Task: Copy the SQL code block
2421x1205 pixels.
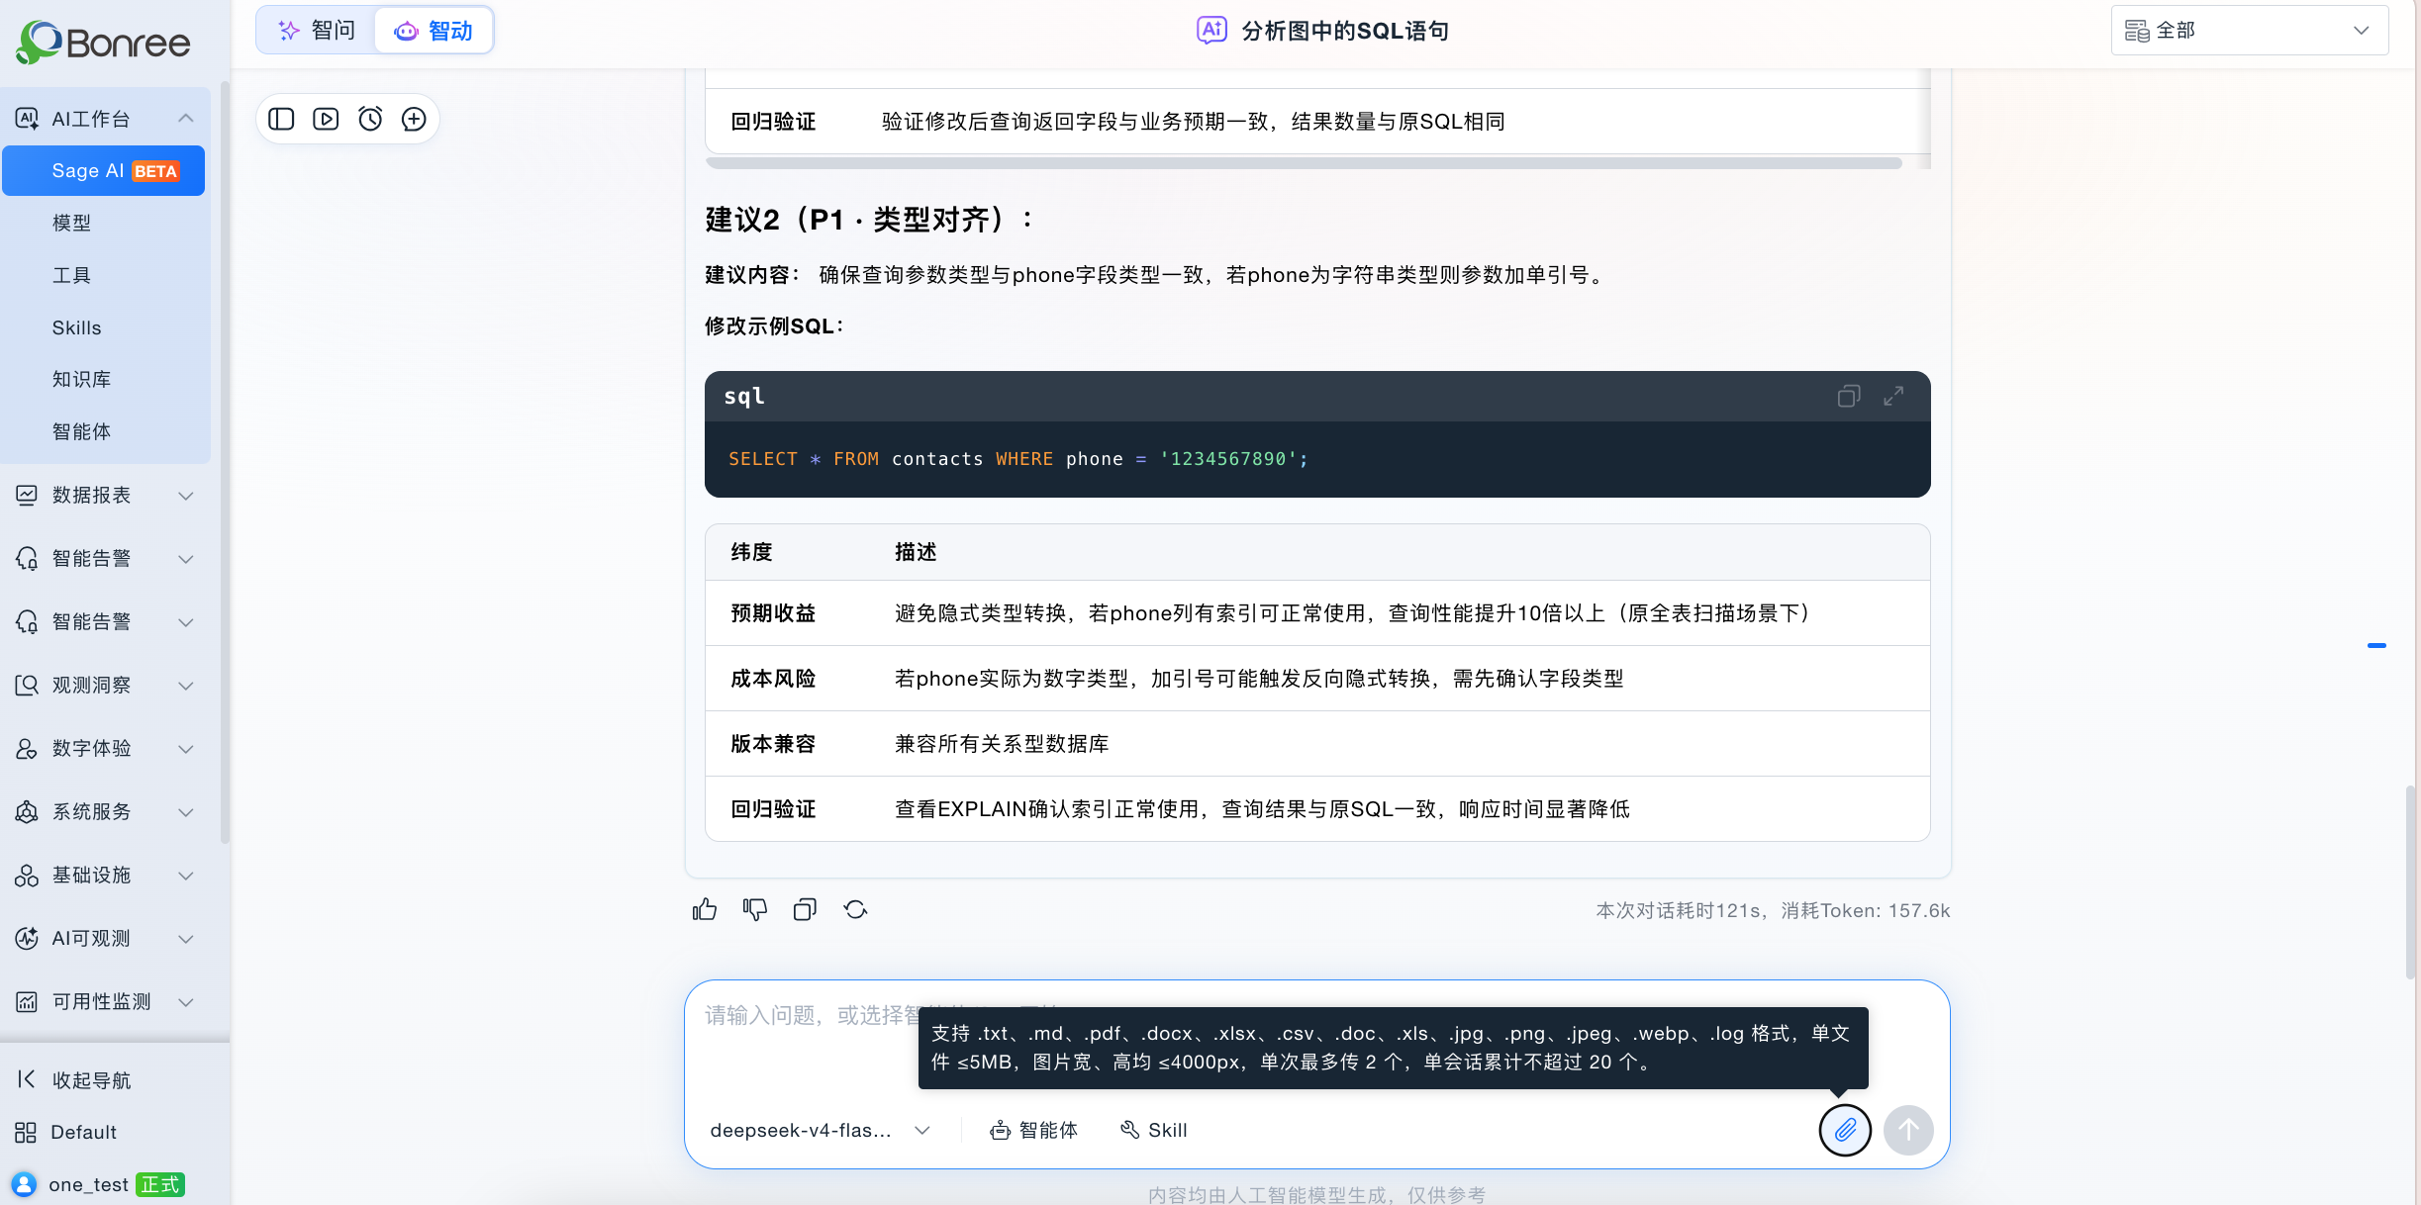Action: pyautogui.click(x=1849, y=396)
